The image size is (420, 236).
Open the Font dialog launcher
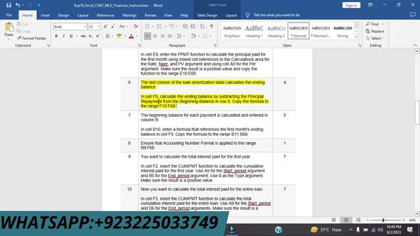tap(139, 45)
